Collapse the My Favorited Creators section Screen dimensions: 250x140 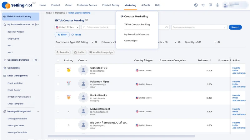coord(38,25)
